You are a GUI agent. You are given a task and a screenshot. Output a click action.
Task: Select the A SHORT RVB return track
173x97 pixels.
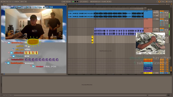click(x=148, y=59)
